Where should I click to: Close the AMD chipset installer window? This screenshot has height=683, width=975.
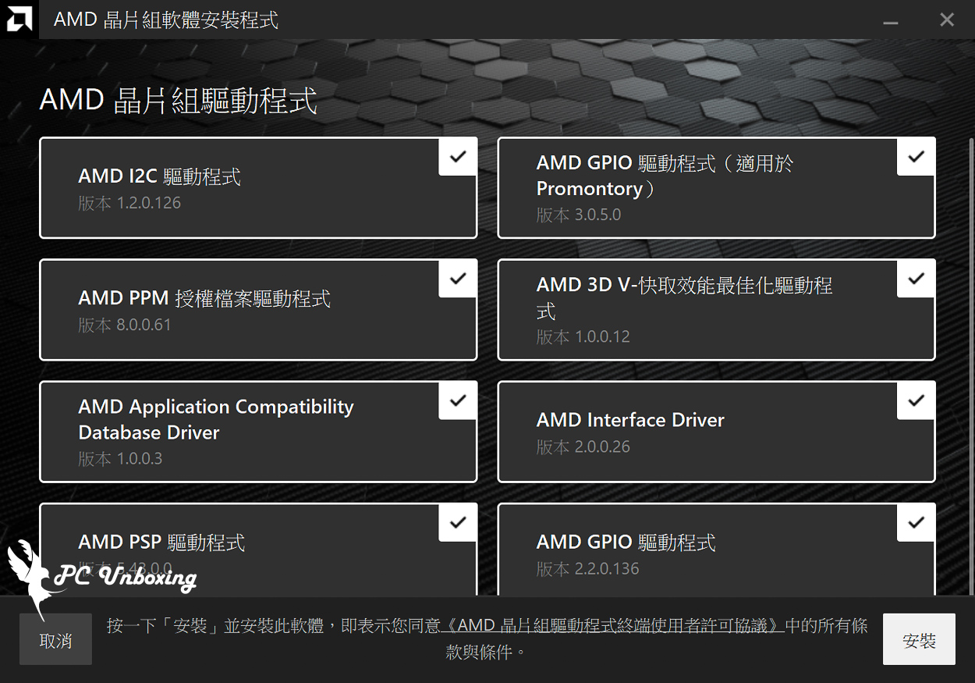click(x=946, y=20)
